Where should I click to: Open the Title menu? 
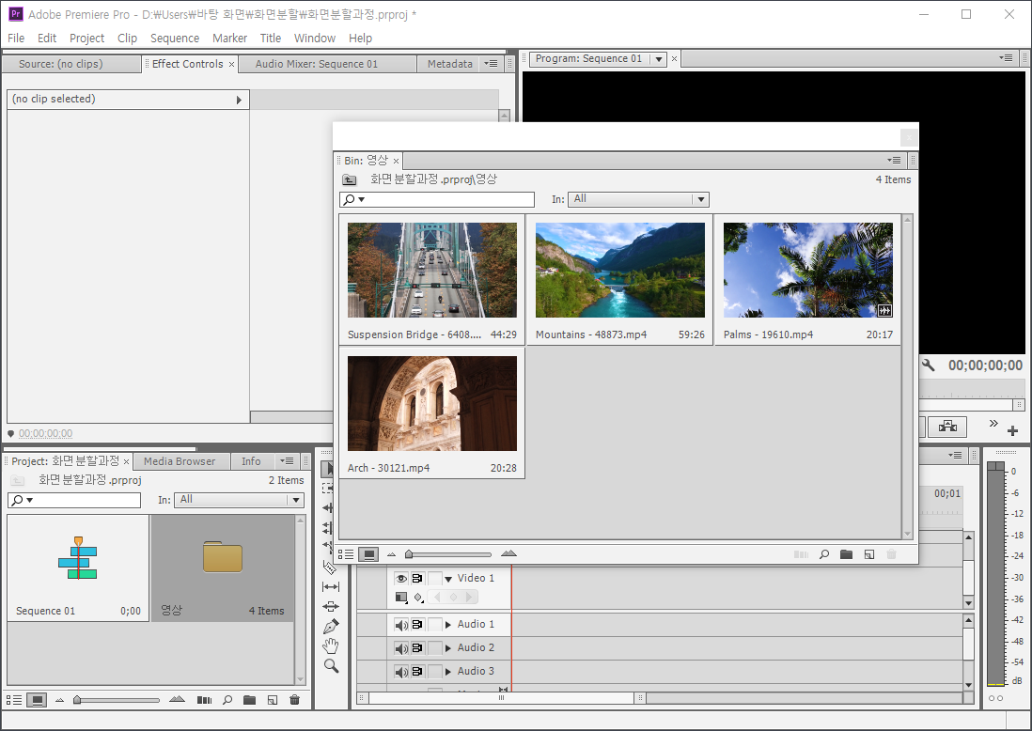(271, 39)
